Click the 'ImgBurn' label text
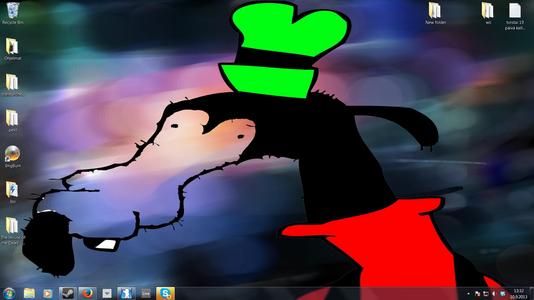Screen dimensions: 534x300 tap(13, 166)
